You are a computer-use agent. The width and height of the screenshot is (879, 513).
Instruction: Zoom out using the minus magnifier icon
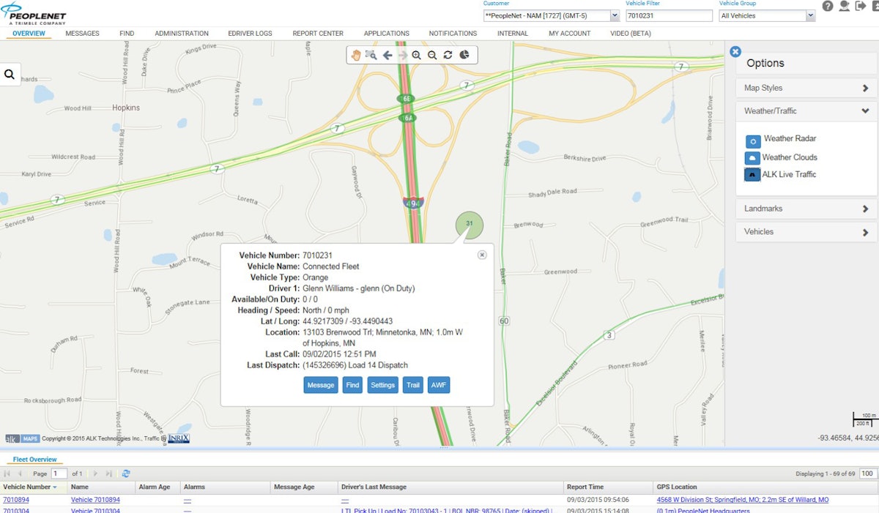pos(431,55)
